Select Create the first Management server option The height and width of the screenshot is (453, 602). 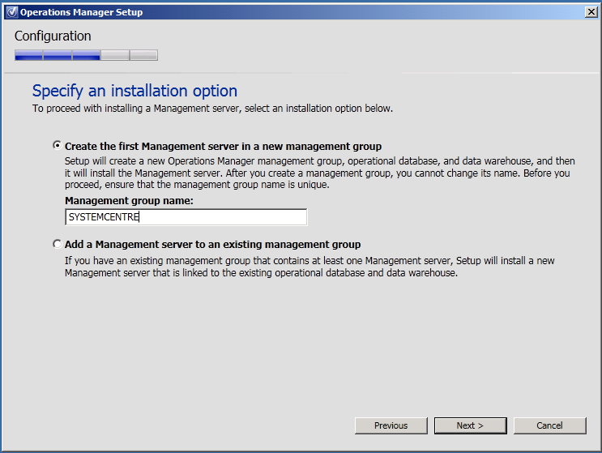58,146
